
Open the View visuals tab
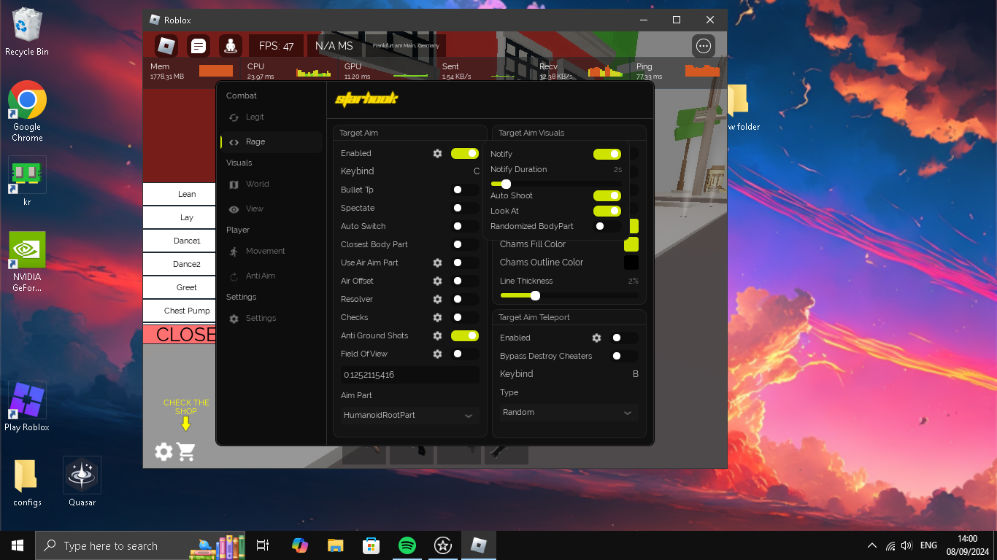click(x=272, y=209)
